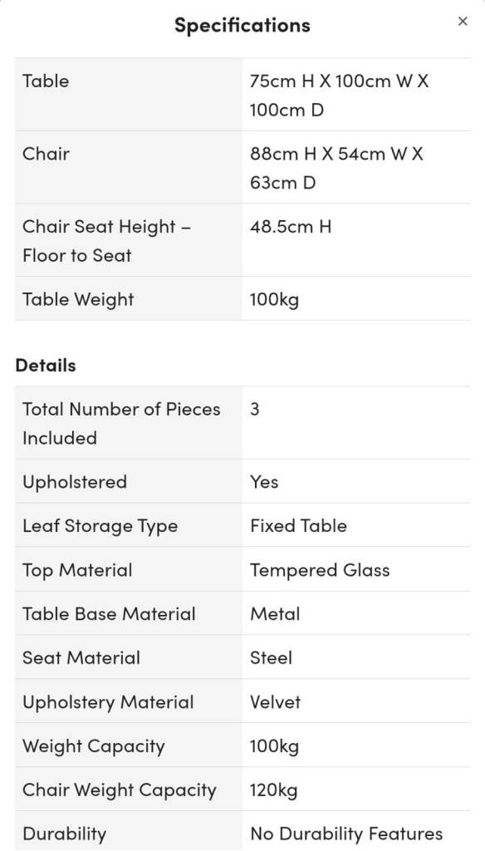
Task: Click the Specifications heading
Action: tap(242, 24)
